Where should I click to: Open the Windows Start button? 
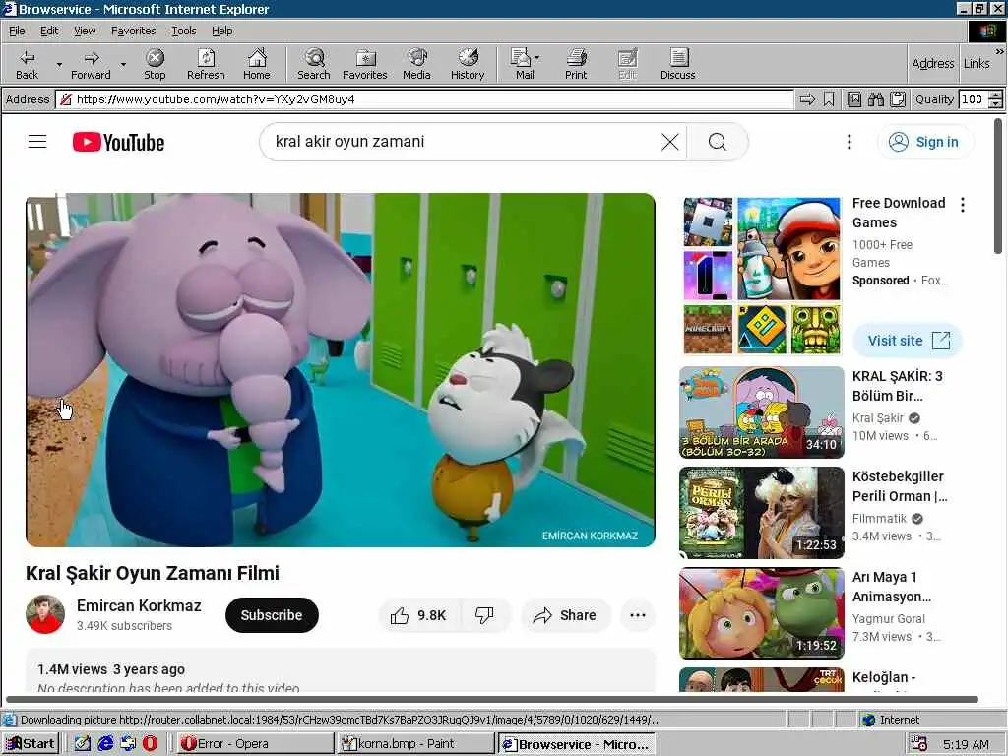click(x=31, y=744)
